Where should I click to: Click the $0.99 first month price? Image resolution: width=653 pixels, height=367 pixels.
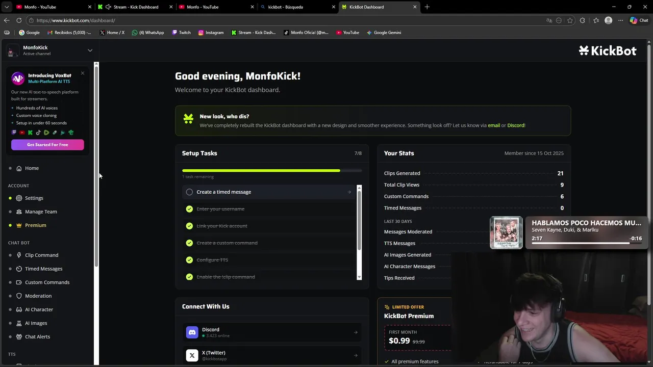pos(399,341)
